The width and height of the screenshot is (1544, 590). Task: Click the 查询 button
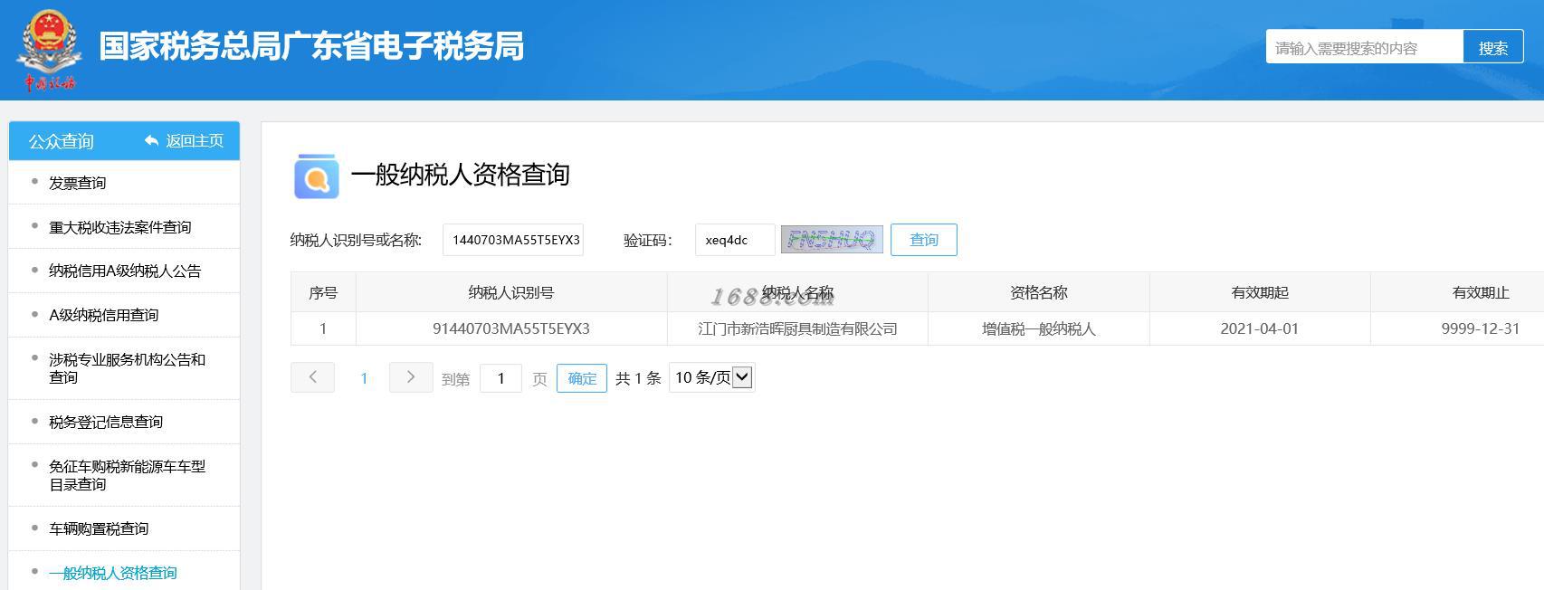coord(924,240)
